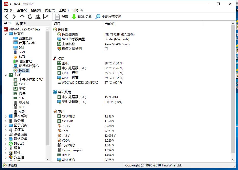Select the GPU 传感器类型 row

tap(93, 39)
